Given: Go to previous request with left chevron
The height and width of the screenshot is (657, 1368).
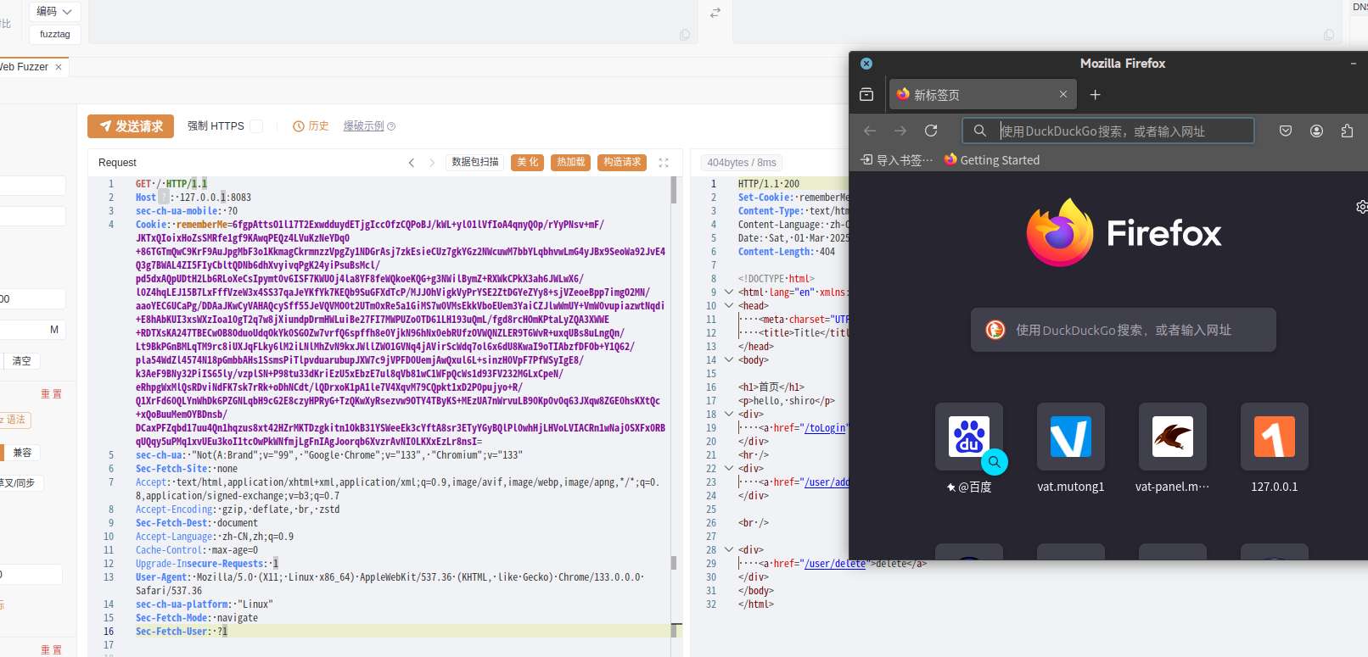Looking at the screenshot, I should [x=412, y=163].
